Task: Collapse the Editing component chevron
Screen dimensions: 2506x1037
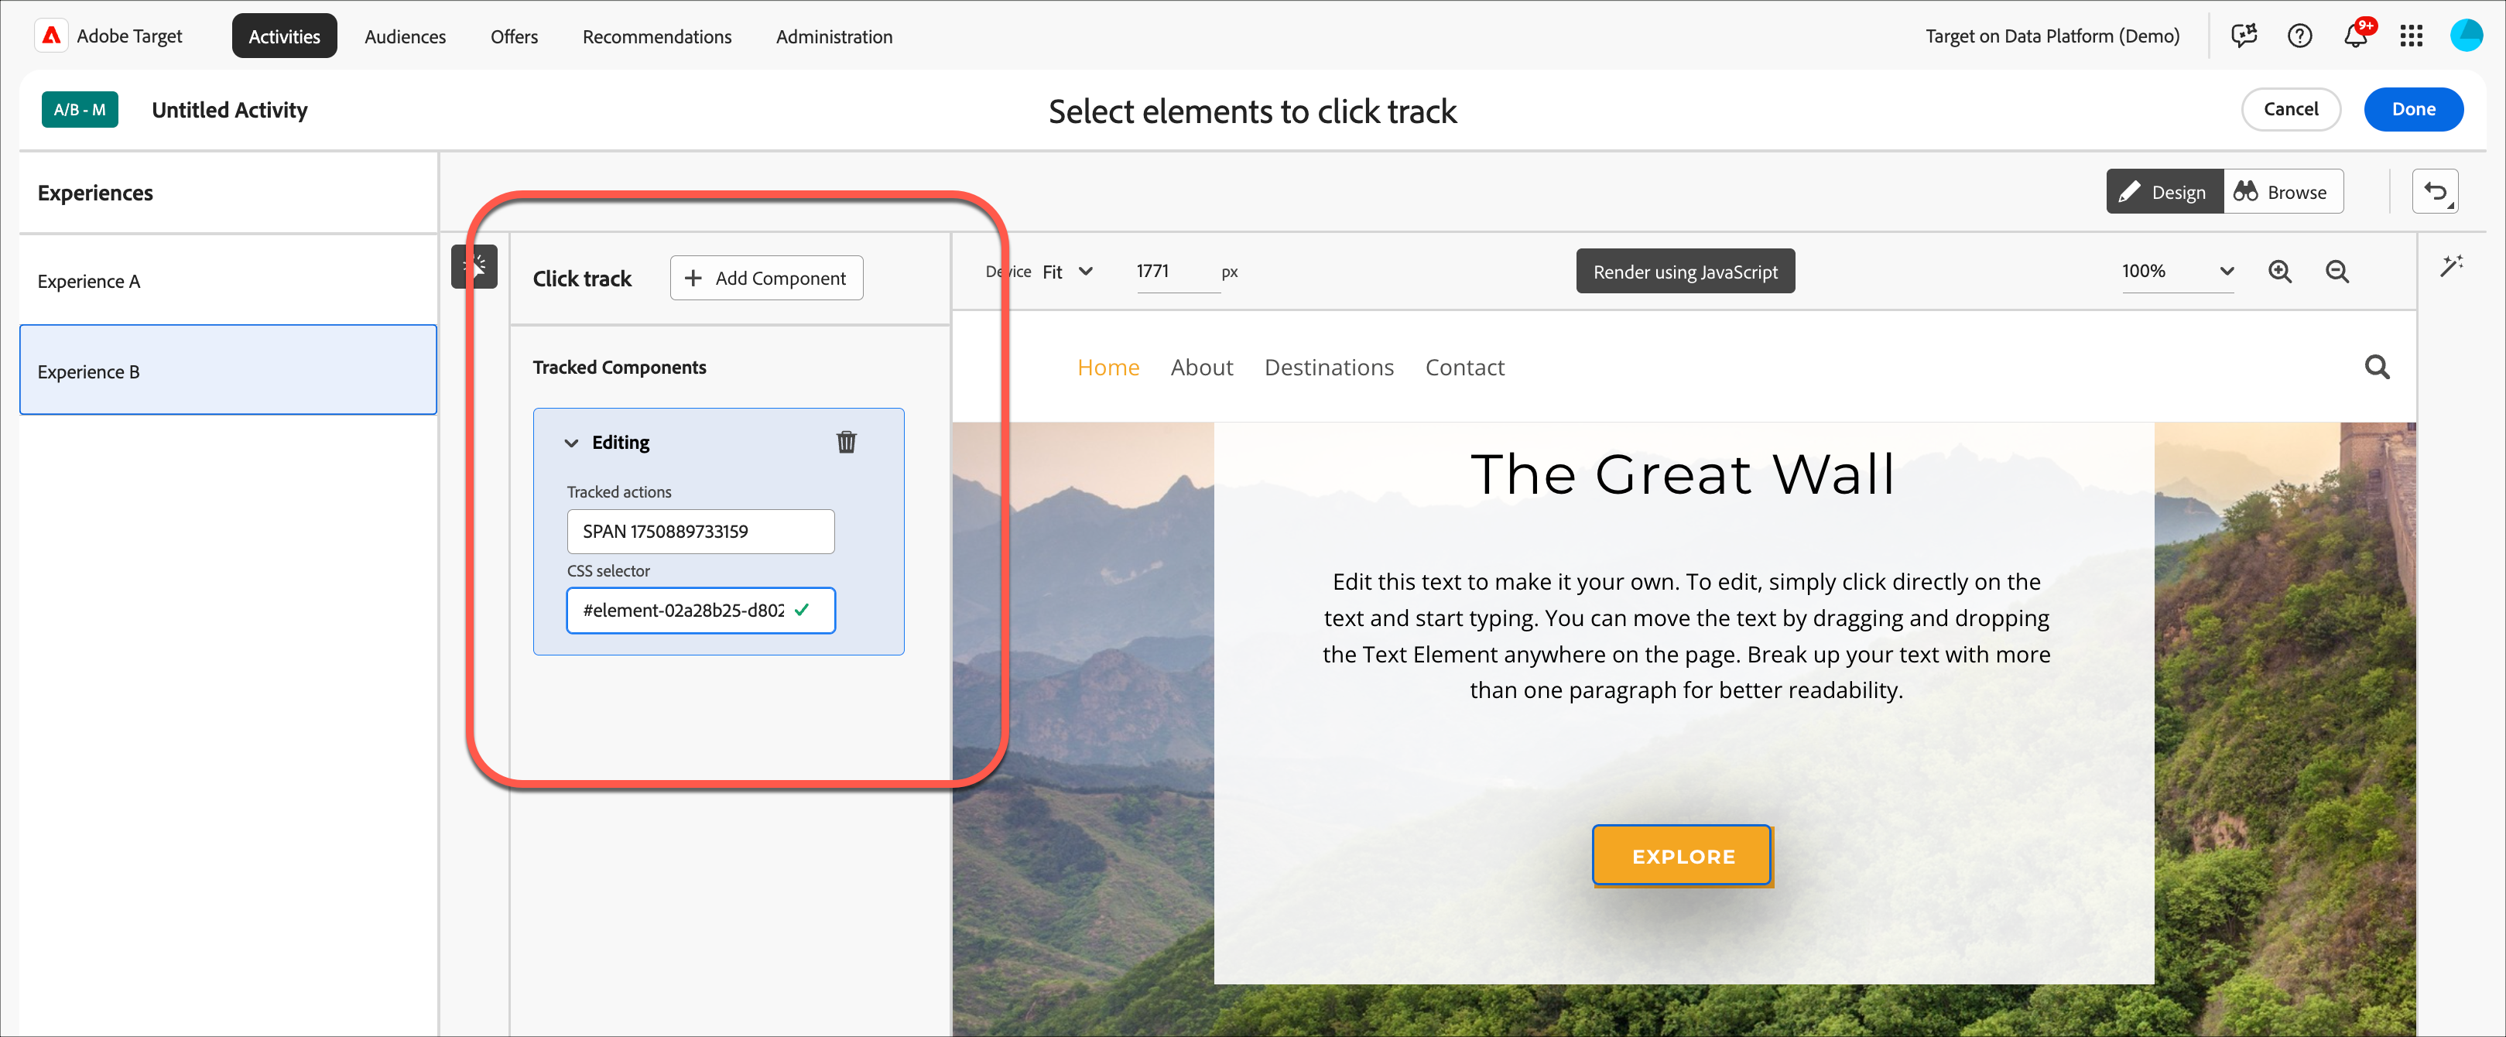Action: tap(571, 443)
